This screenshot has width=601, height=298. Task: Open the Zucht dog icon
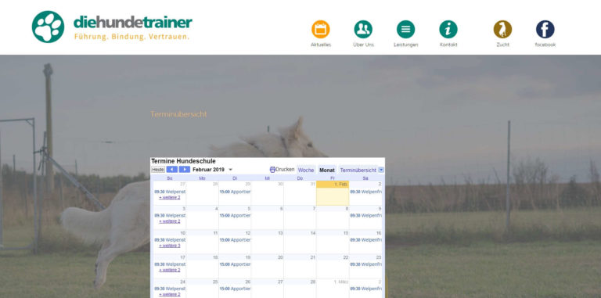point(502,29)
